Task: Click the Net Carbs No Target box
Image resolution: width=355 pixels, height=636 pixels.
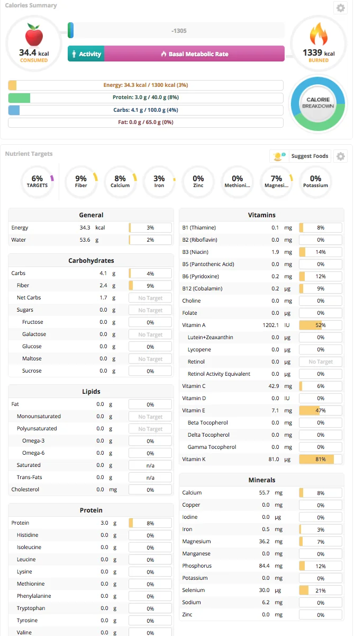Action: click(150, 298)
